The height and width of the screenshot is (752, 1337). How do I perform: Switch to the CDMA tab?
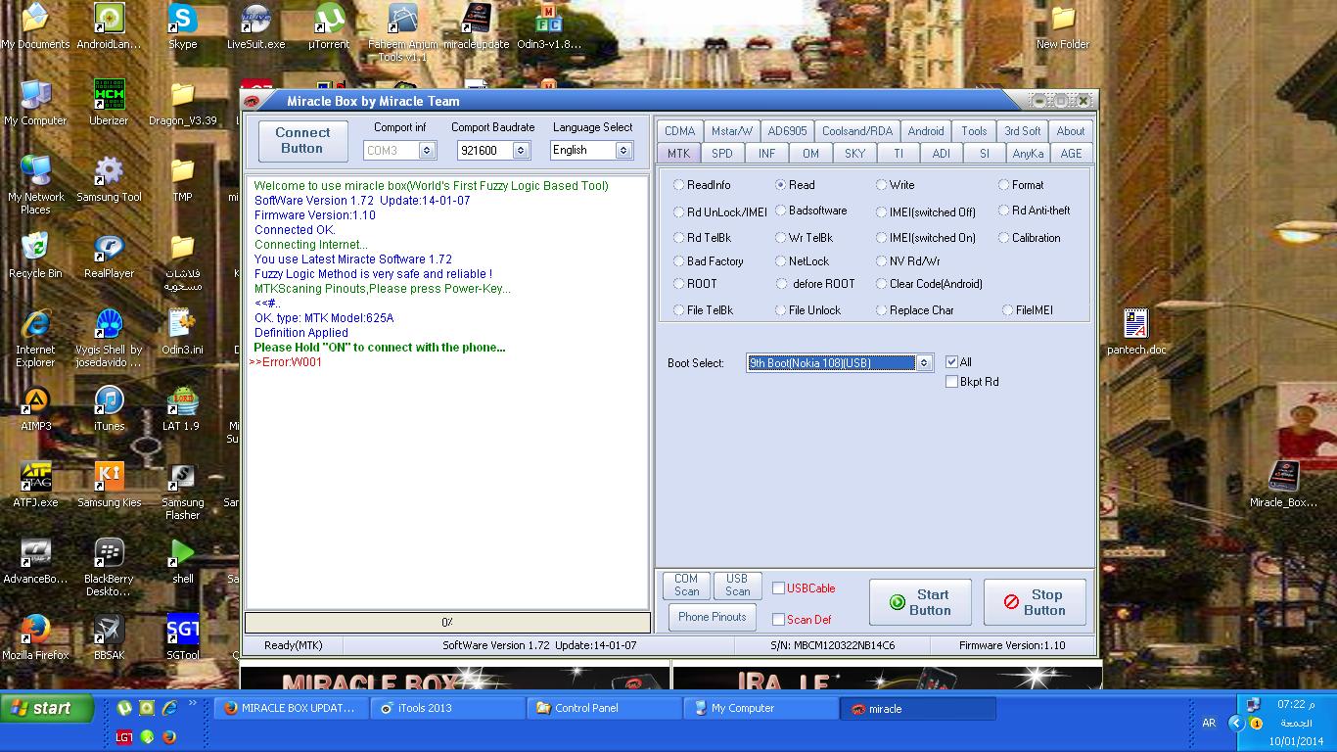click(679, 131)
